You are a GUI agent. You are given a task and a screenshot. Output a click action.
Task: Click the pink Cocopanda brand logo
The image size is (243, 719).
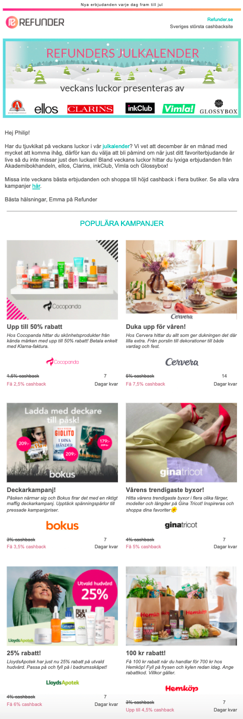click(62, 362)
